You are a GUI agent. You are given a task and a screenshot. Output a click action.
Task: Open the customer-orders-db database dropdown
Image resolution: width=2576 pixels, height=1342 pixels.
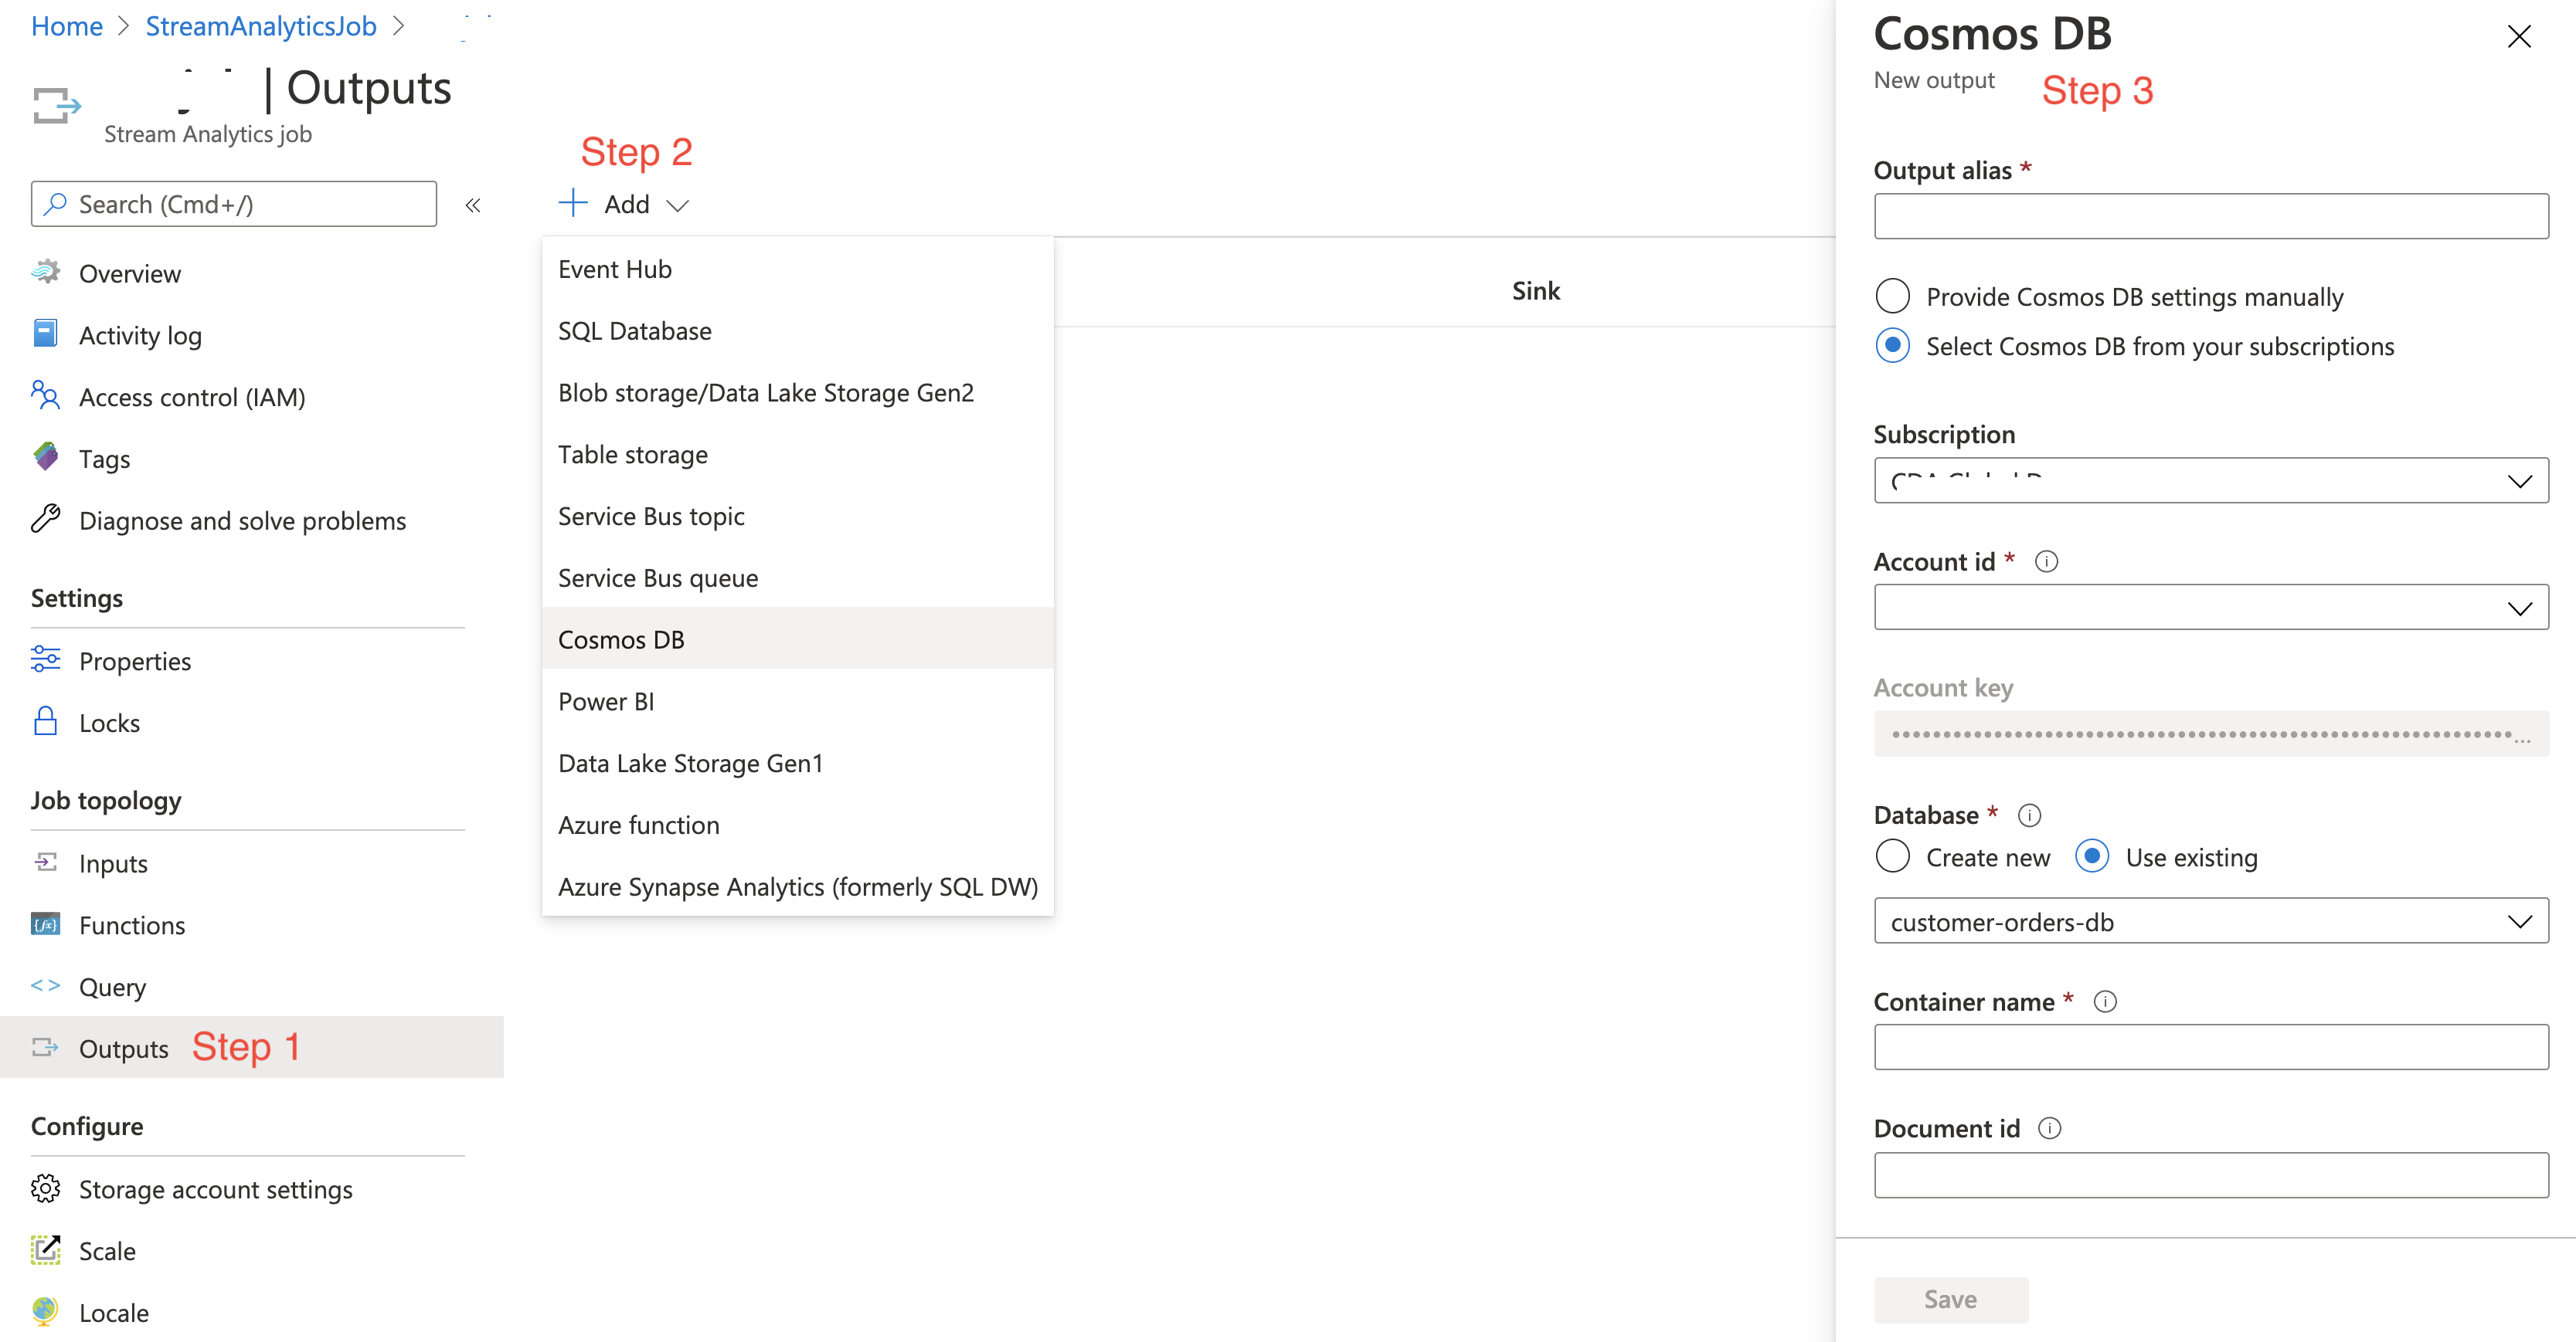[2210, 921]
